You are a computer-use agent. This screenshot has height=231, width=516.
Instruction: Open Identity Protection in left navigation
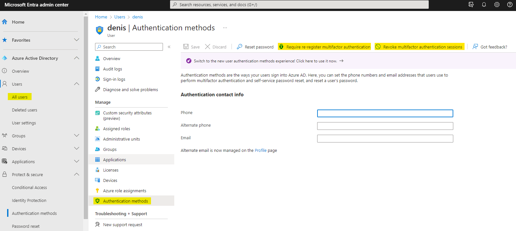[29, 200]
